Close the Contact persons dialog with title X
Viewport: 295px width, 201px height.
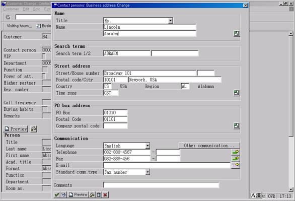tap(245, 5)
